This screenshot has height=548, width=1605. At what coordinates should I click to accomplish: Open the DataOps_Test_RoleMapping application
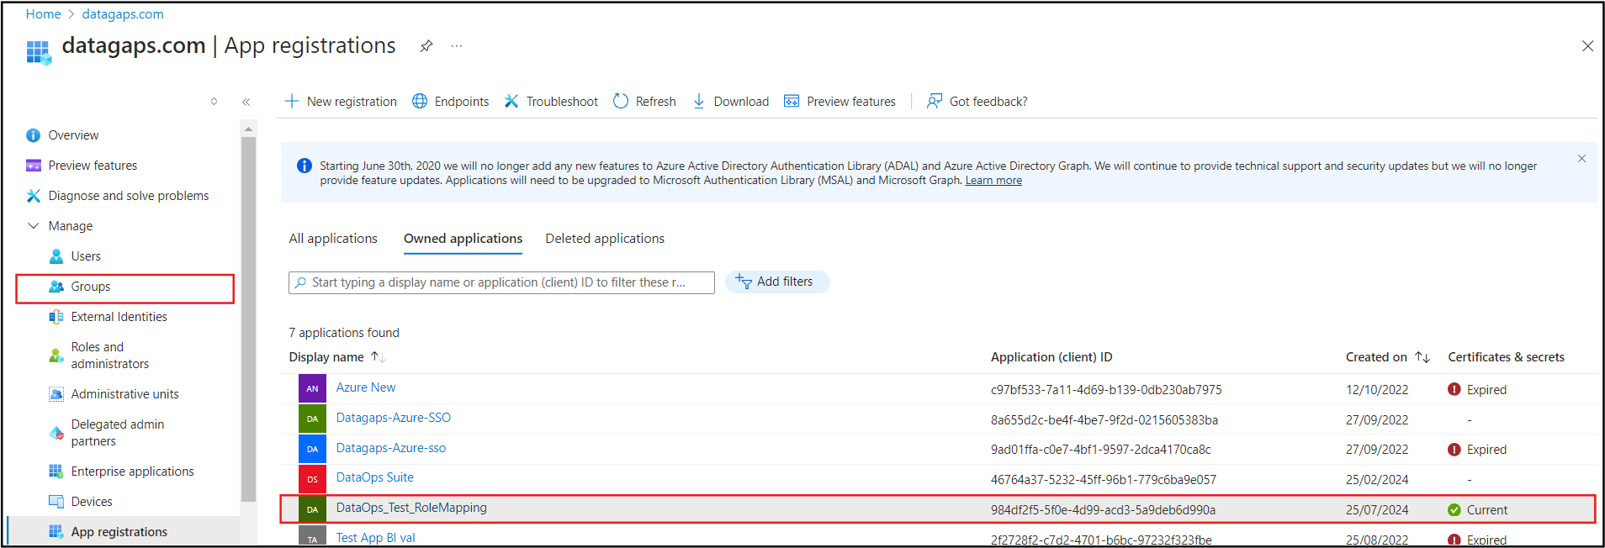[411, 508]
